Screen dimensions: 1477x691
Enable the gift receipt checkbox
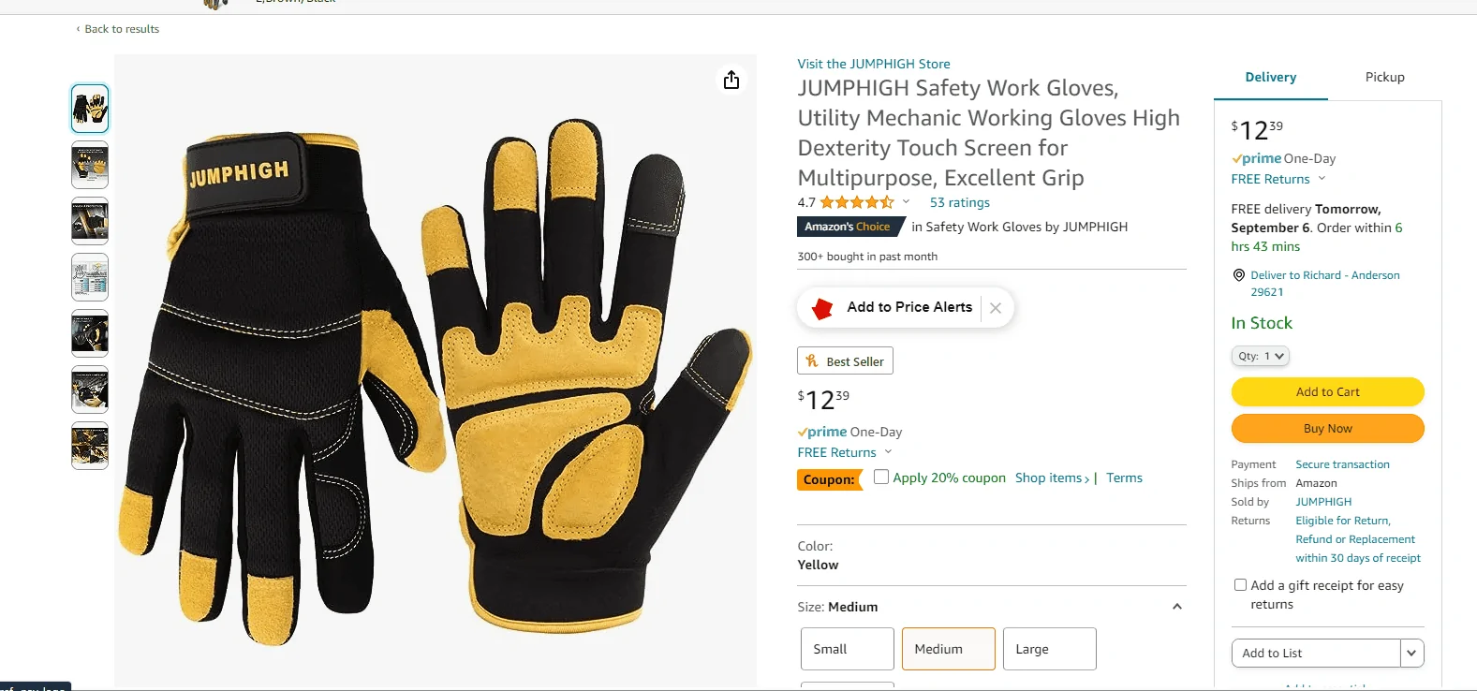point(1240,585)
